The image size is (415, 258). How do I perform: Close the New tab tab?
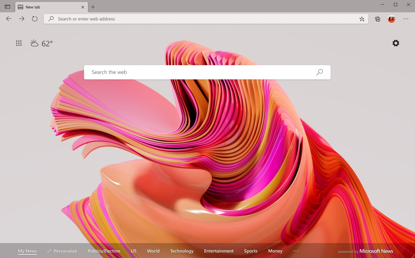pyautogui.click(x=83, y=7)
